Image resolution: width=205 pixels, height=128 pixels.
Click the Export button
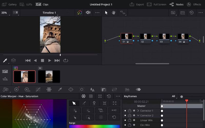pyautogui.click(x=137, y=4)
